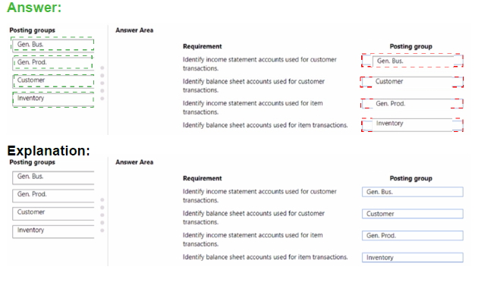Click the top splitter dot in Answer section
The height and width of the screenshot is (298, 494).
(x=102, y=68)
